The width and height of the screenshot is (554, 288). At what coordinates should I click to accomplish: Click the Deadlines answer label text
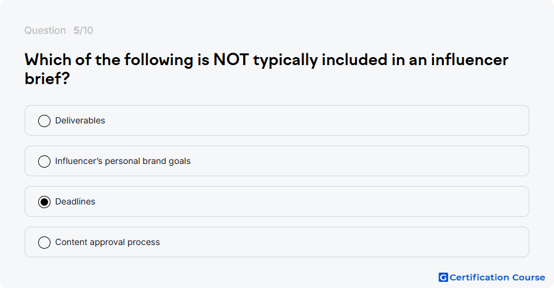coord(75,201)
